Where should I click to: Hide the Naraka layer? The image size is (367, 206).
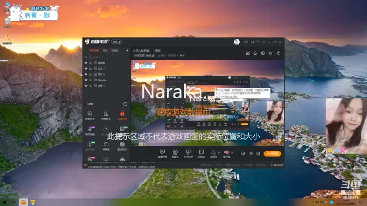pyautogui.click(x=86, y=80)
